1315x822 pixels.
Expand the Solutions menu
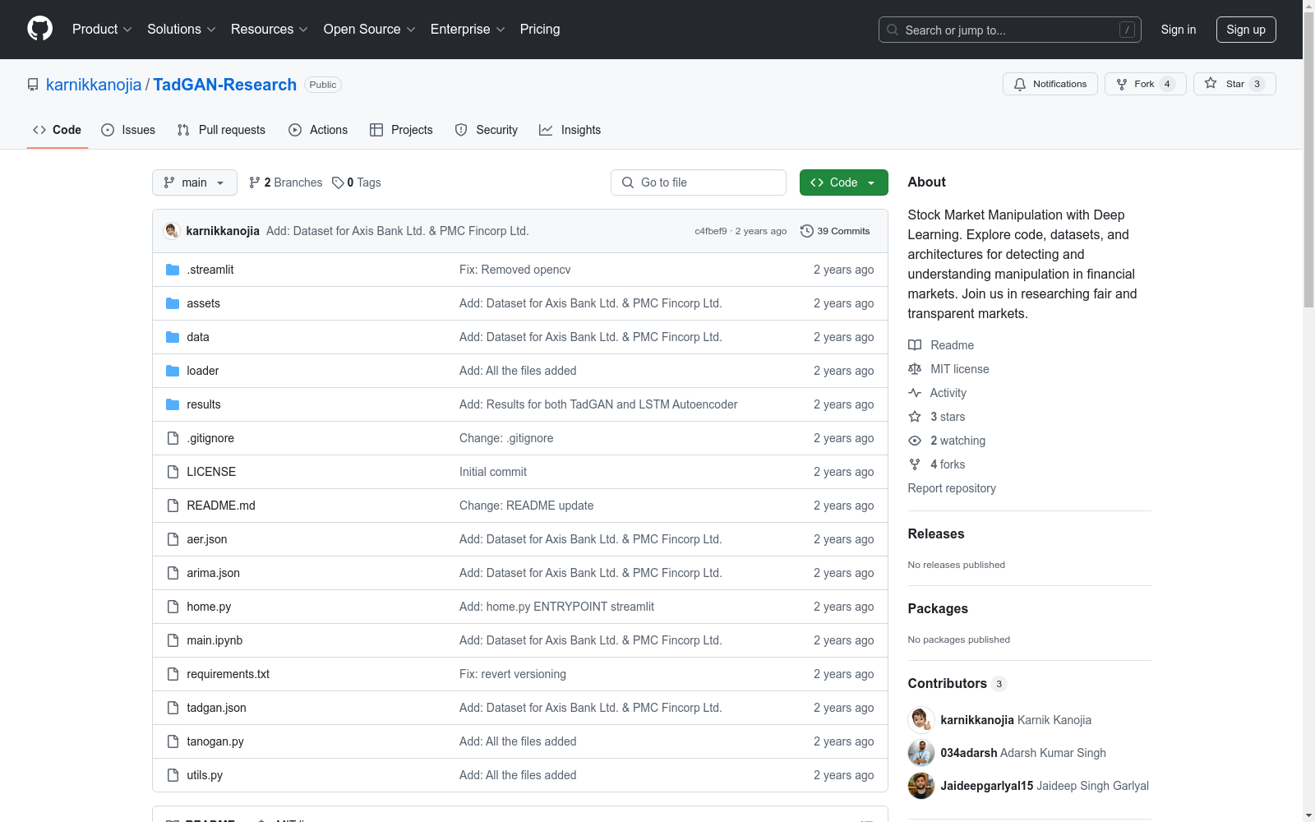(x=182, y=29)
